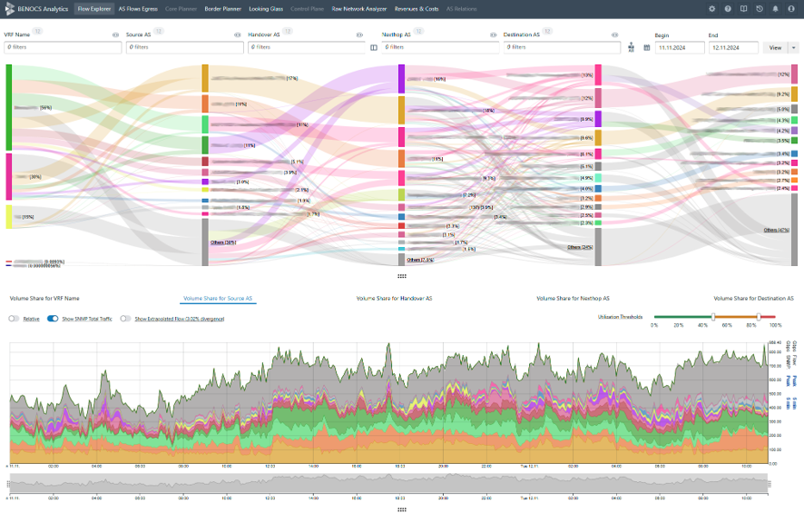Expand the View button dropdown arrow
The image size is (804, 513).
coord(794,47)
